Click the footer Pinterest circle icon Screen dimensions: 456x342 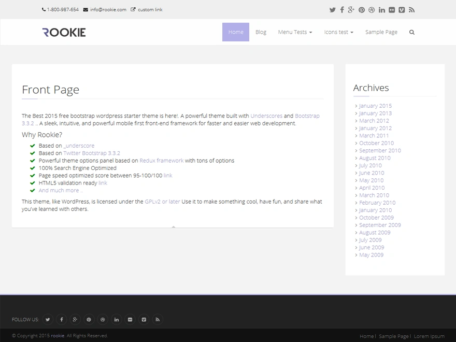click(89, 320)
